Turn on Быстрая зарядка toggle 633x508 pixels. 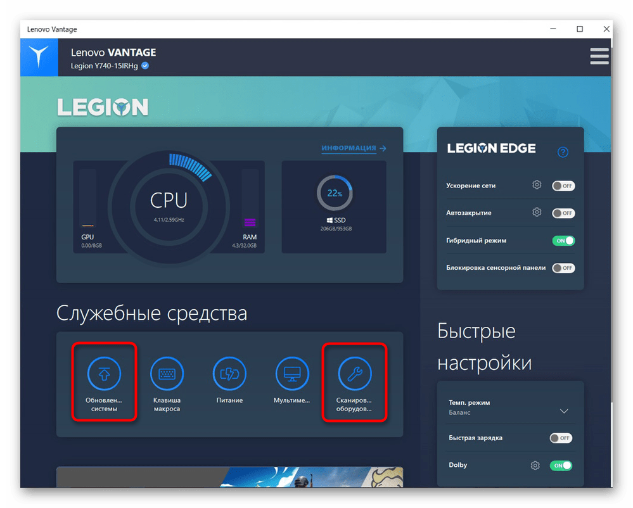(561, 438)
